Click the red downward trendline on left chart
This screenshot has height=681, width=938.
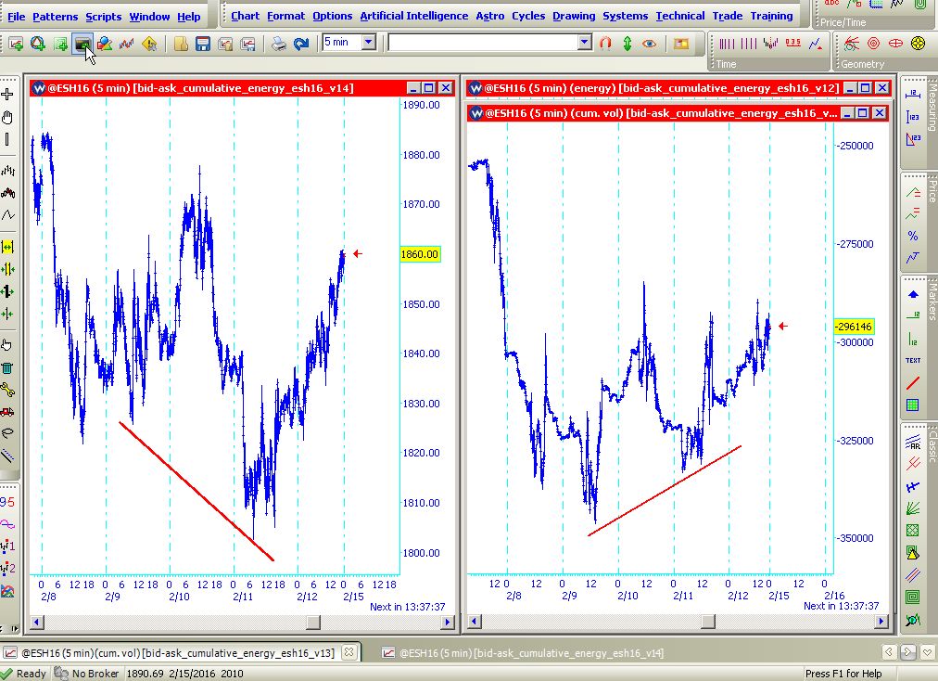[x=196, y=491]
